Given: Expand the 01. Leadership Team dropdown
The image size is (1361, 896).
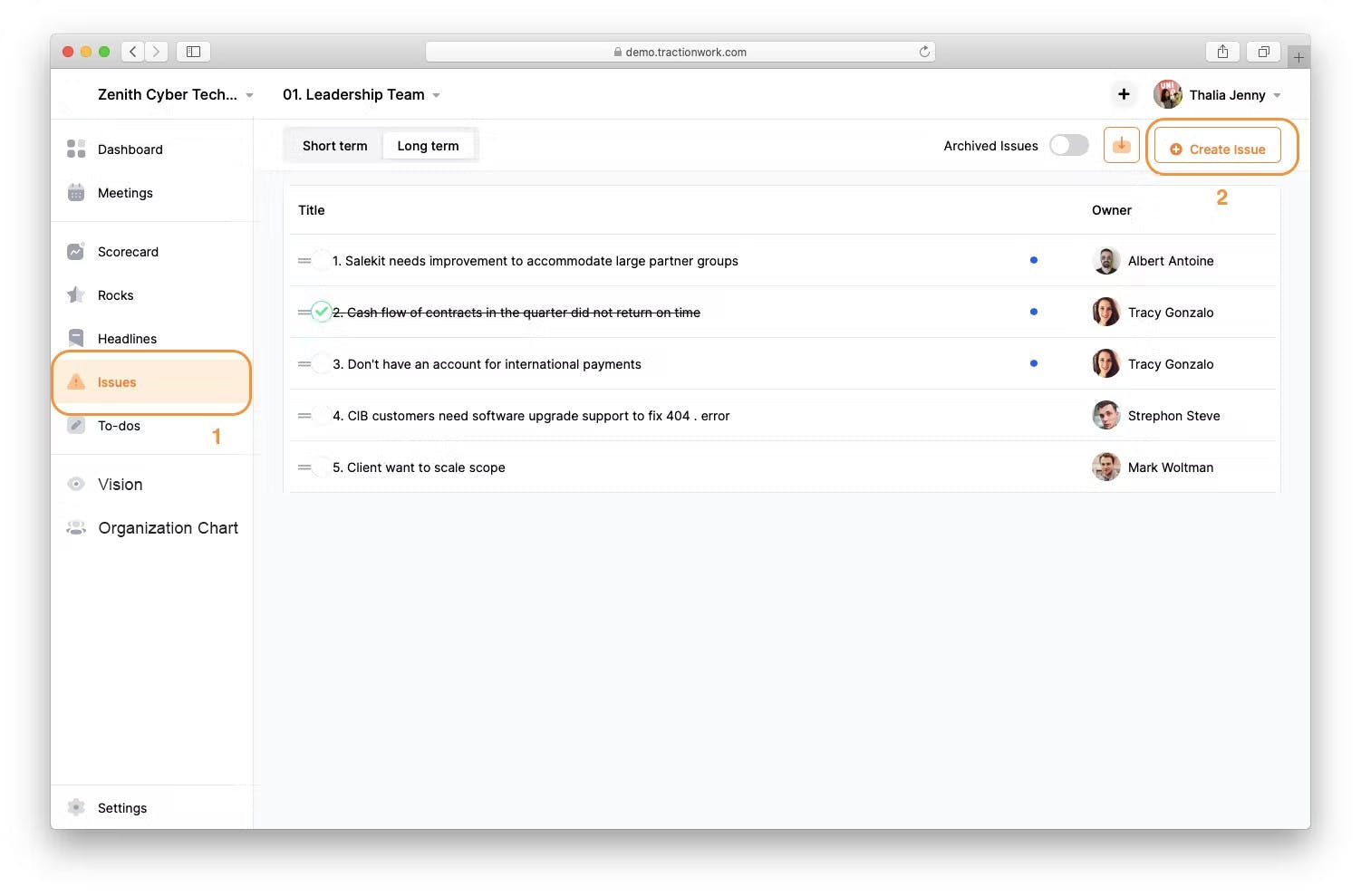Looking at the screenshot, I should (x=436, y=95).
